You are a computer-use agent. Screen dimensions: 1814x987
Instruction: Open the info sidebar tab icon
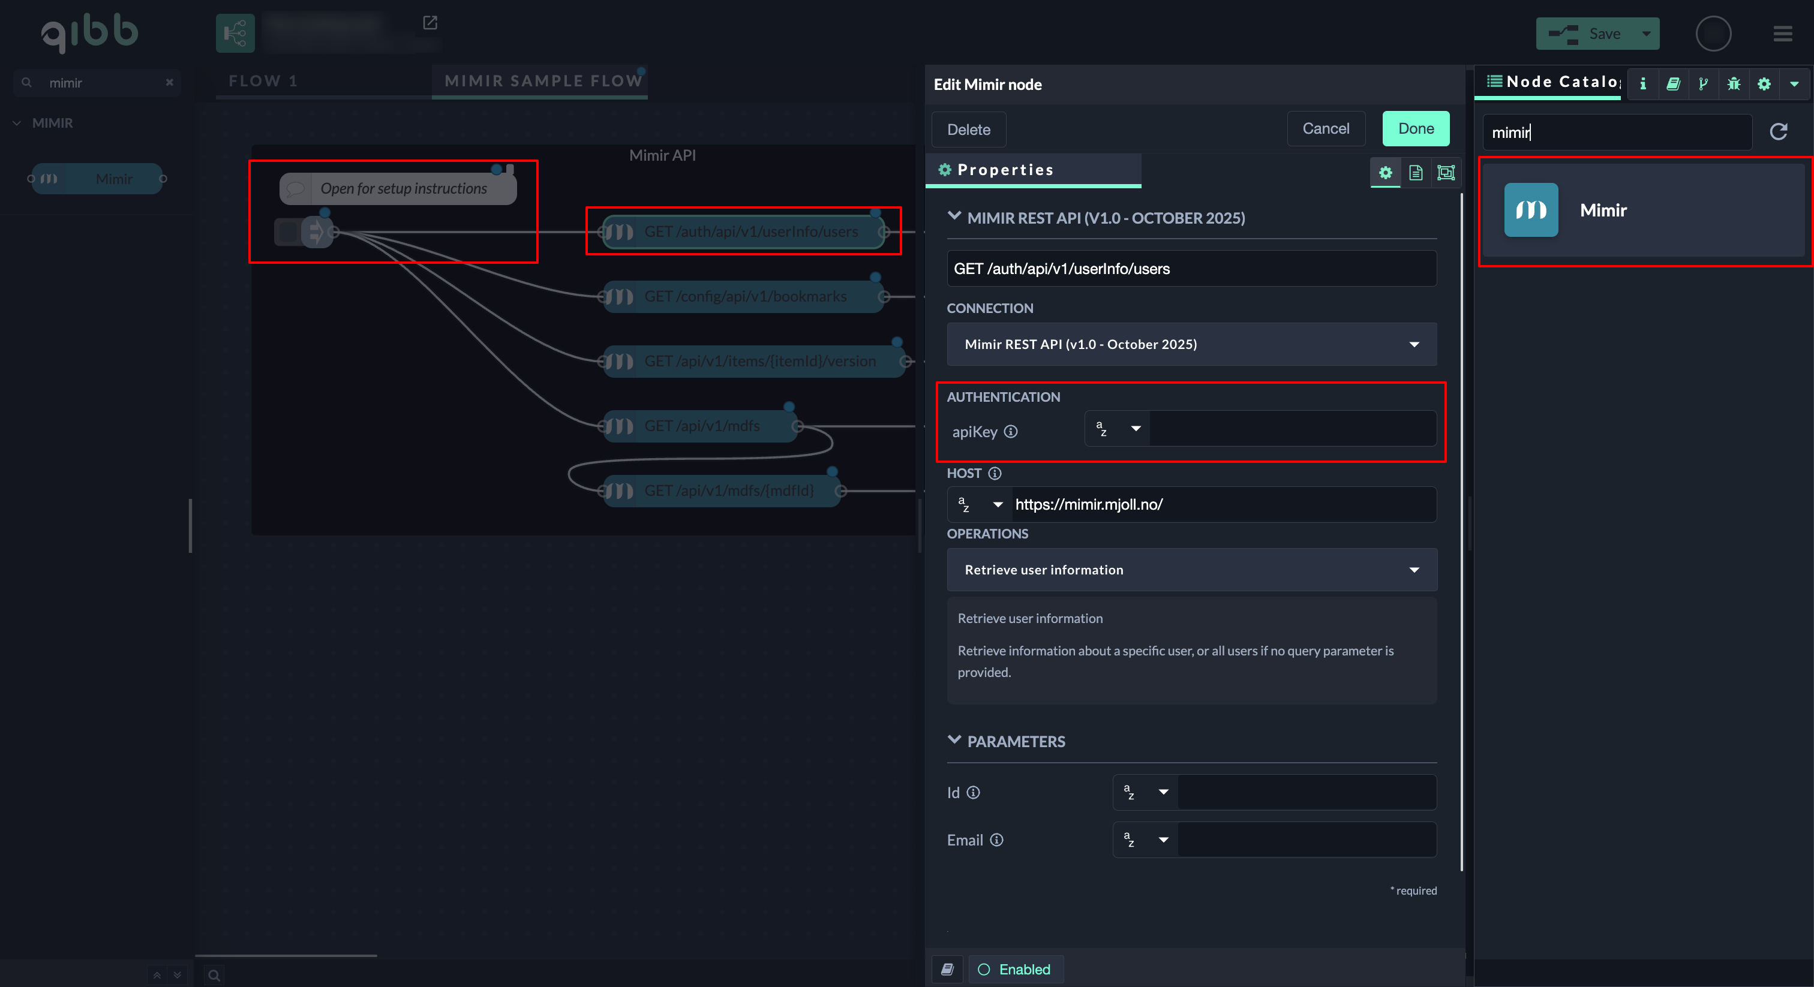[x=1643, y=84]
